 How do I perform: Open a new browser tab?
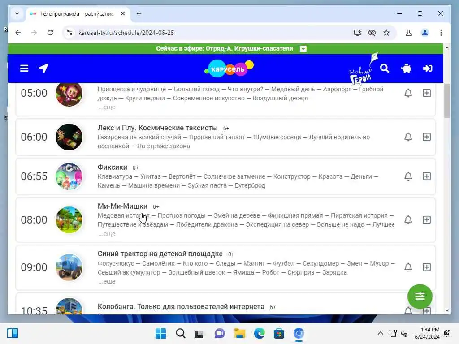click(139, 13)
